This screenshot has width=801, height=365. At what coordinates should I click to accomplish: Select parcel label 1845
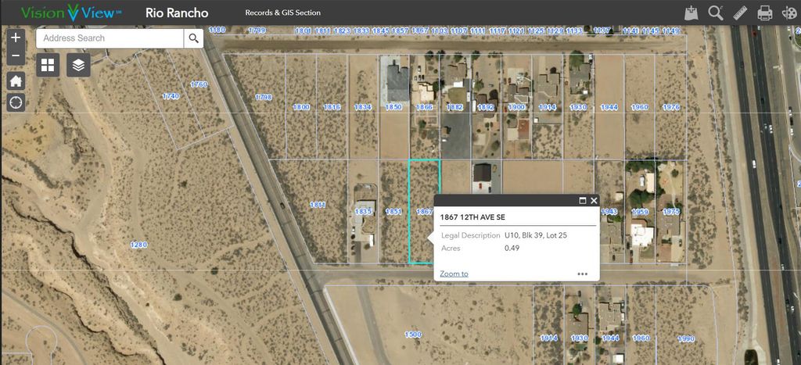(381, 30)
